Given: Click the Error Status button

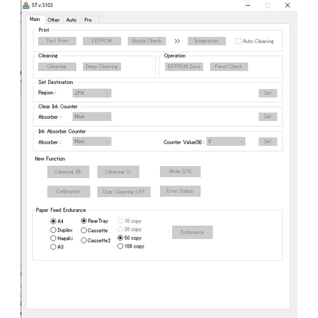Looking at the screenshot, I should click(x=180, y=191).
